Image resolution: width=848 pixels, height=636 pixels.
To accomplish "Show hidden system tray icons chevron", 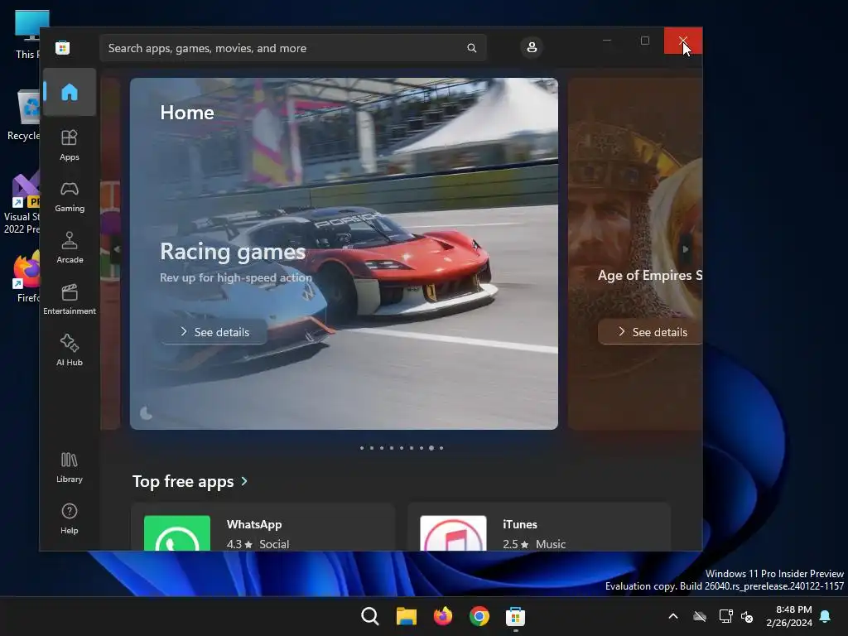I will (673, 616).
